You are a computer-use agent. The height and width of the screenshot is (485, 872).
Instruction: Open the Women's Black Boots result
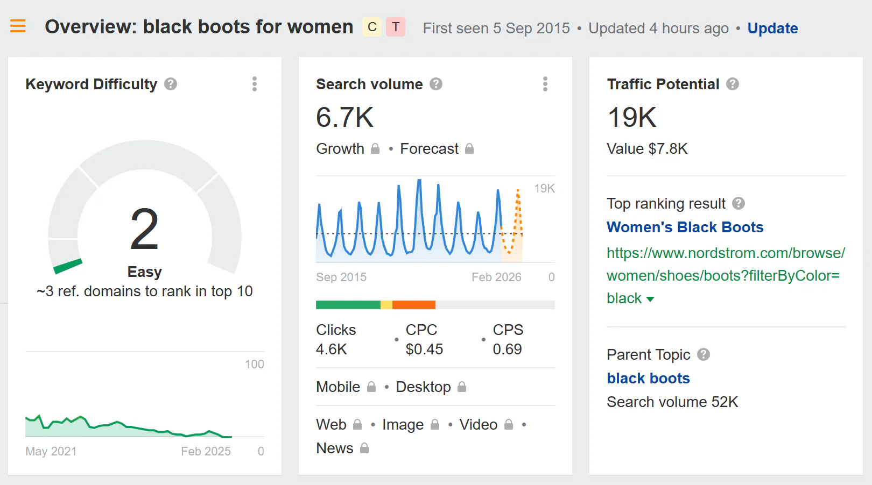point(685,227)
